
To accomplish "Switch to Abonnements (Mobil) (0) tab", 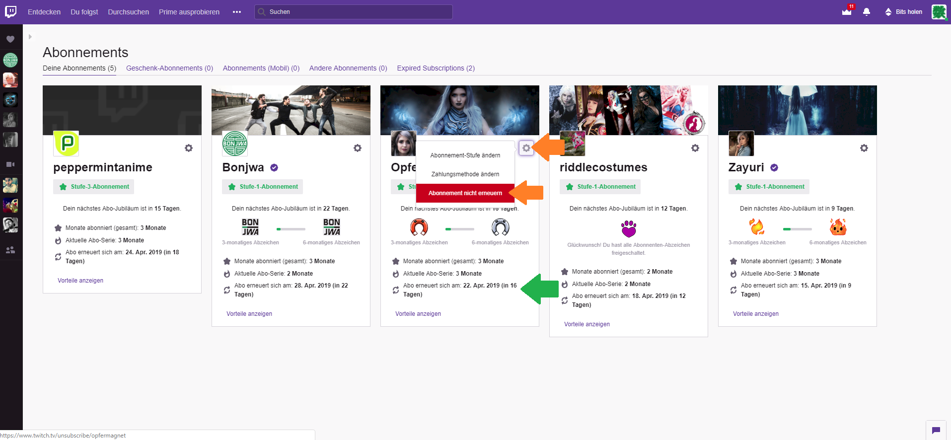I will pos(261,68).
